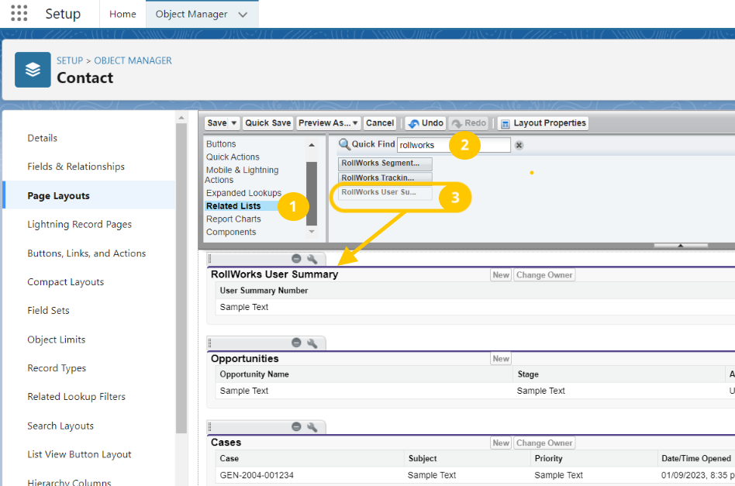This screenshot has width=735, height=486.
Task: Collapse the palette using the handle arrow
Action: point(681,245)
